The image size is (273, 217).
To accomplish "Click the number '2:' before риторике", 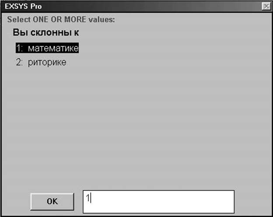I will [x=19, y=62].
